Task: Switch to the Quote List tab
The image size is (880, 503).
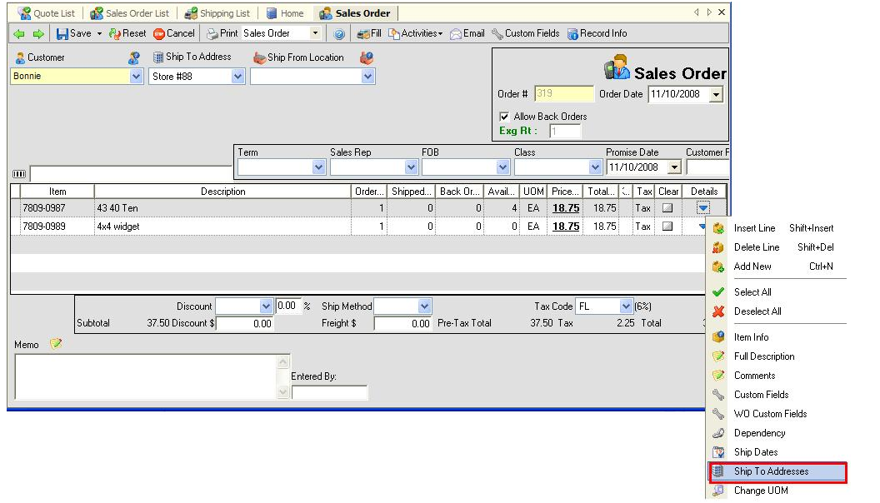Action: 46,12
